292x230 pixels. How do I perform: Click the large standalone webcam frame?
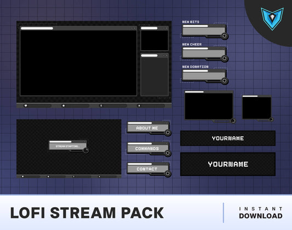[x=209, y=105]
